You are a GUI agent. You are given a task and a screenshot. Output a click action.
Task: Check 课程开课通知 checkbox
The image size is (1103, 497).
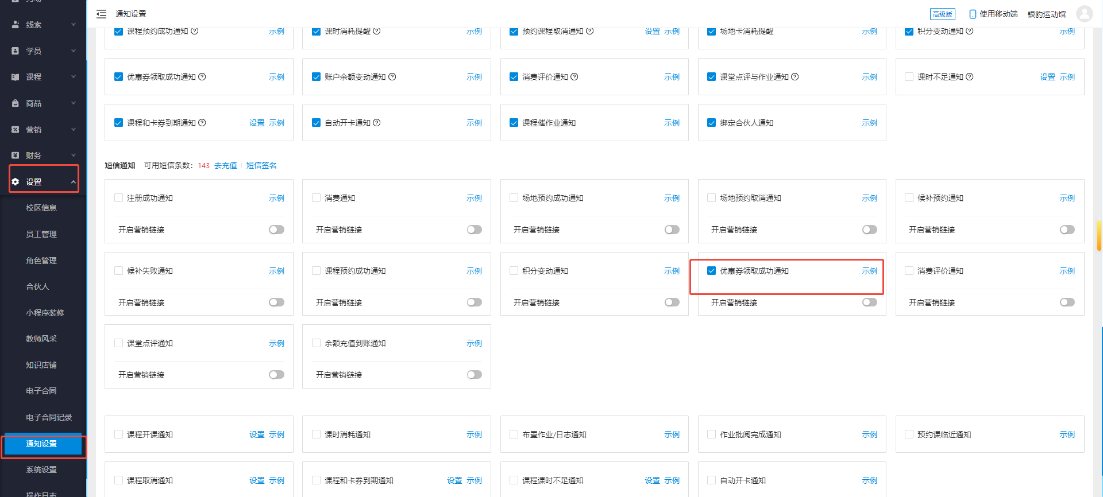point(118,434)
